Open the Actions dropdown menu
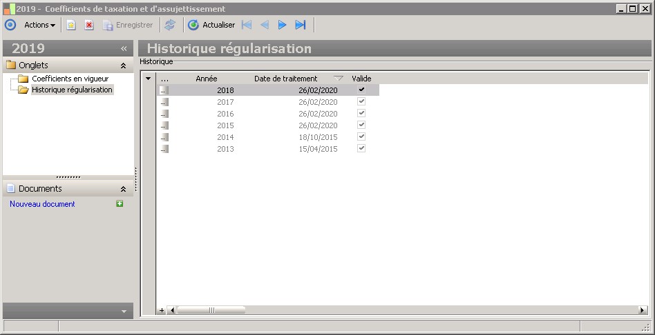This screenshot has width=655, height=335. (x=39, y=25)
